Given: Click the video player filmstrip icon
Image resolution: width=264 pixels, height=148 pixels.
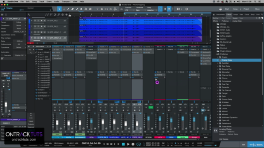Looking at the screenshot, I should tap(186, 9).
